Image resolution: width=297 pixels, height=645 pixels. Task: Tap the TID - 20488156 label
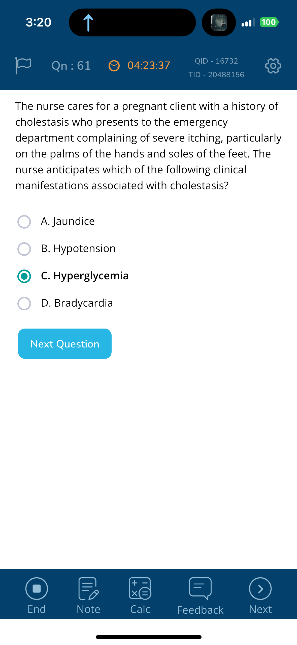(216, 75)
